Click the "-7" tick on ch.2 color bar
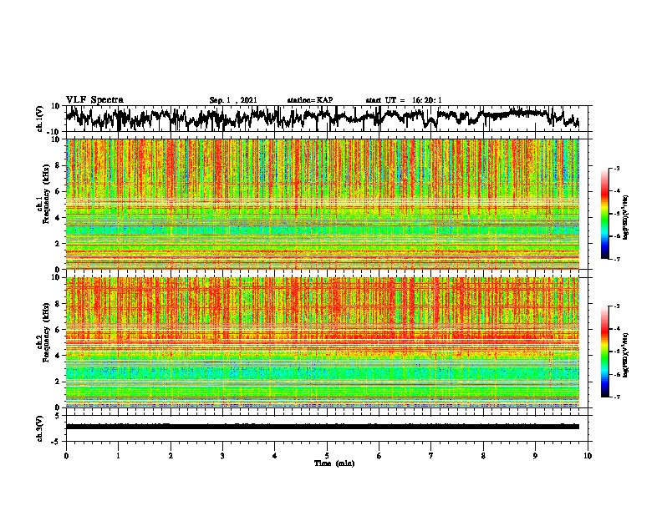 [616, 397]
